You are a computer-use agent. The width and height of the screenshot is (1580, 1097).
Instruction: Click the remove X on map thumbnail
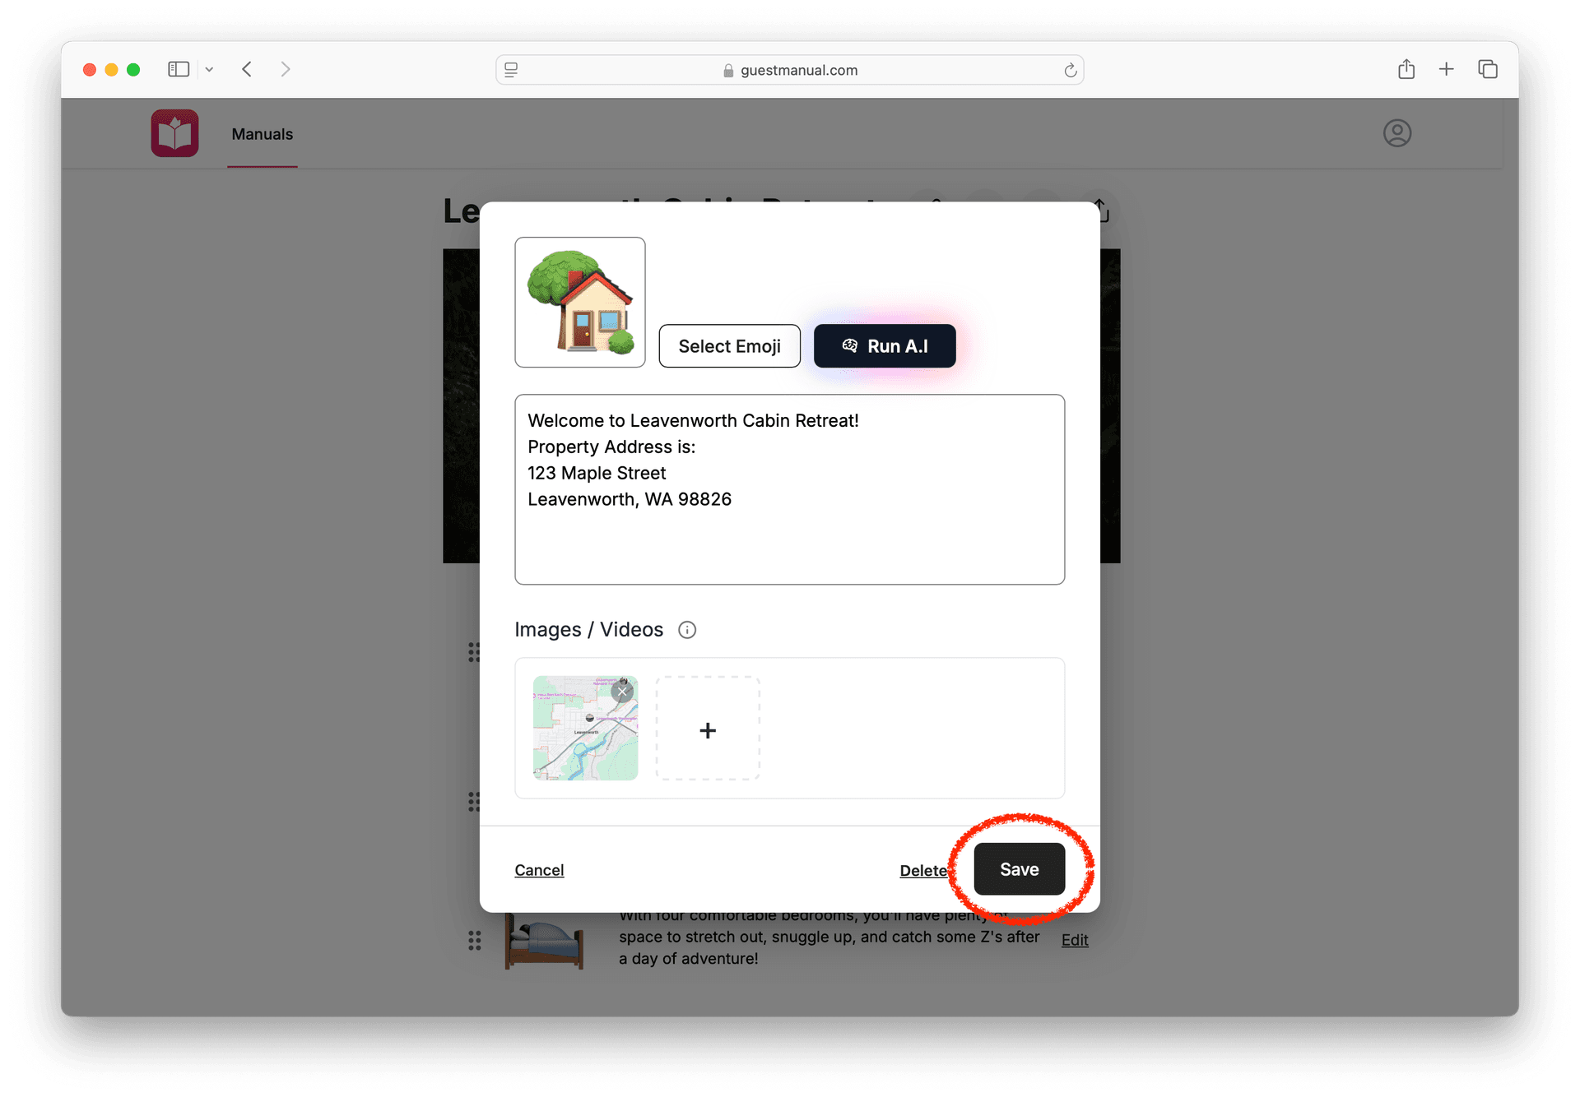(623, 687)
